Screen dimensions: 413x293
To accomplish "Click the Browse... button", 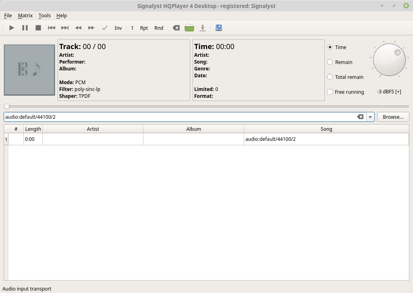I will (x=393, y=117).
